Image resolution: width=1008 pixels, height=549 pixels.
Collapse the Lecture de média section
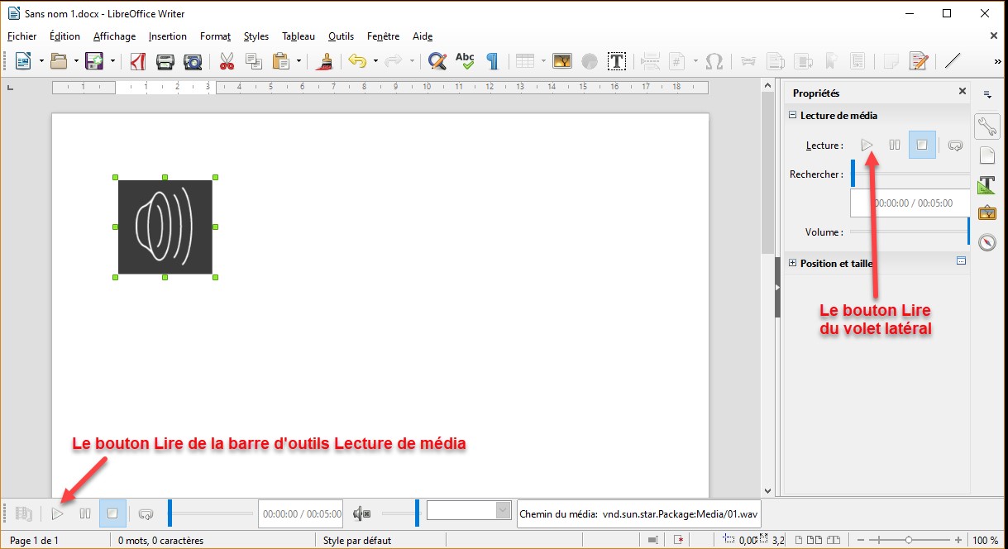[x=792, y=116]
